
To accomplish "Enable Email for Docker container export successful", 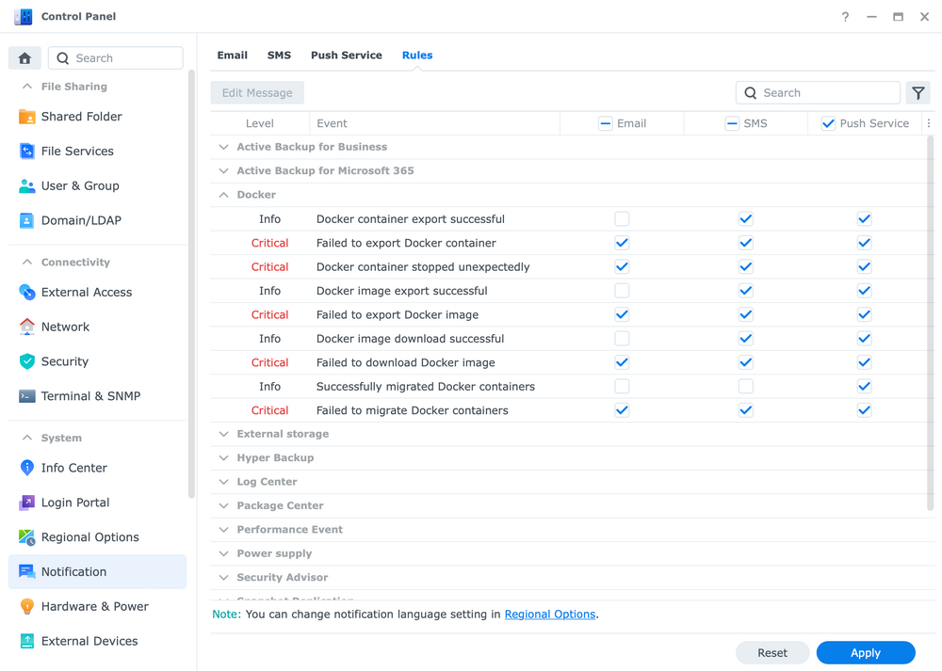I will pos(622,219).
